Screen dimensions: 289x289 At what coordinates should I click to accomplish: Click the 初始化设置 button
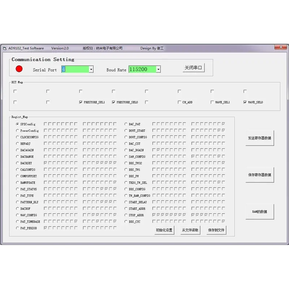pos(164,230)
